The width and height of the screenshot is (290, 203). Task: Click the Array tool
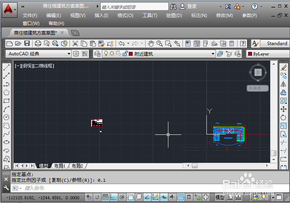tap(283, 101)
